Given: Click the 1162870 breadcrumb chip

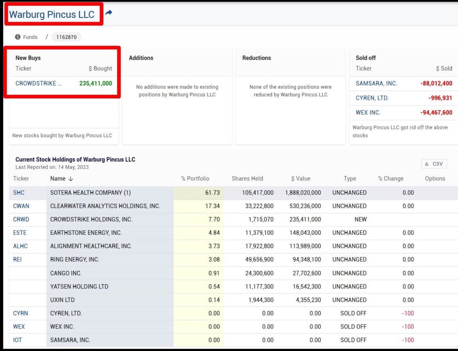Looking at the screenshot, I should 66,37.
